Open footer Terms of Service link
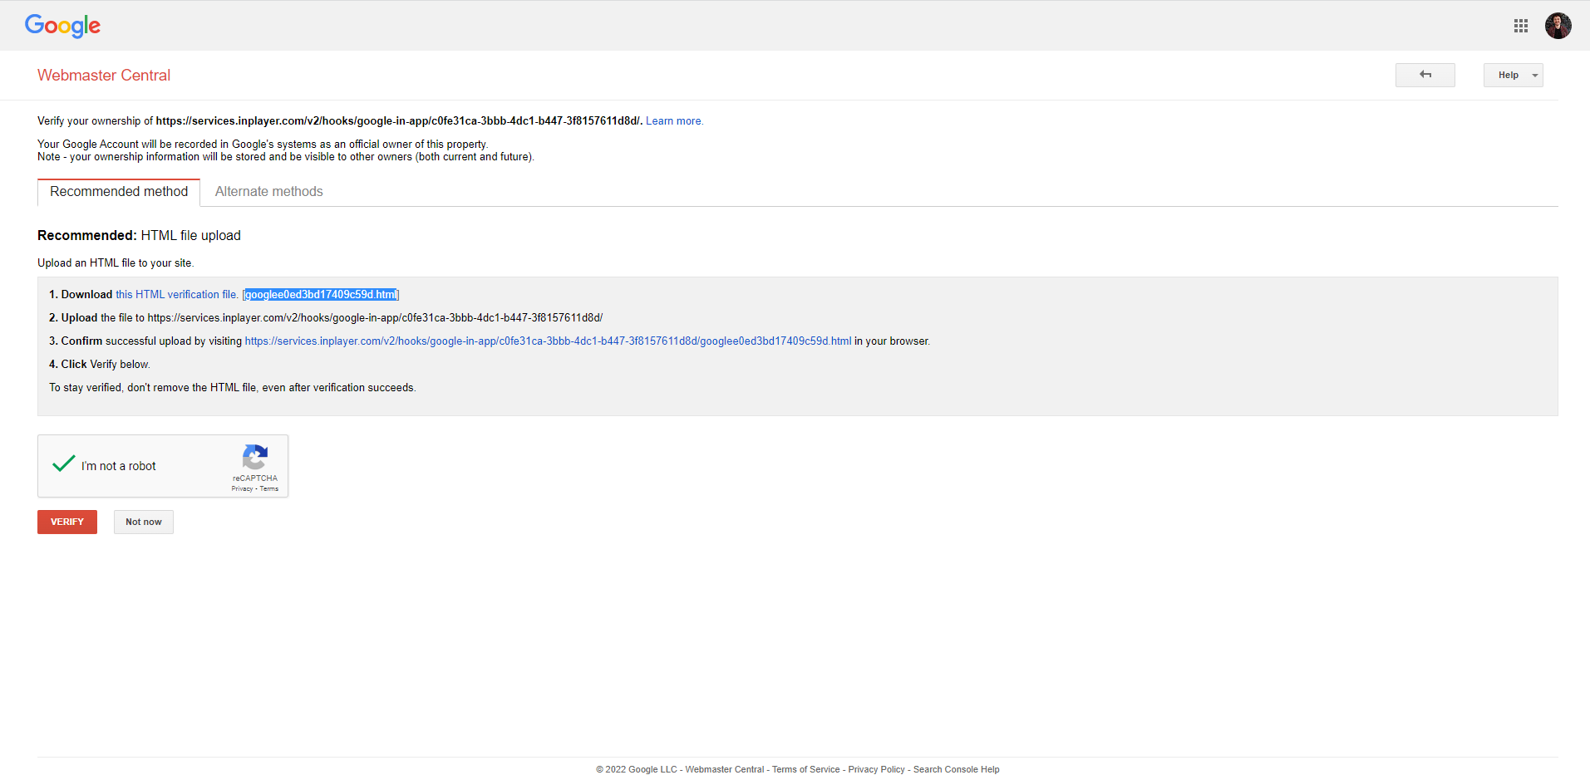The image size is (1590, 775). [x=806, y=770]
